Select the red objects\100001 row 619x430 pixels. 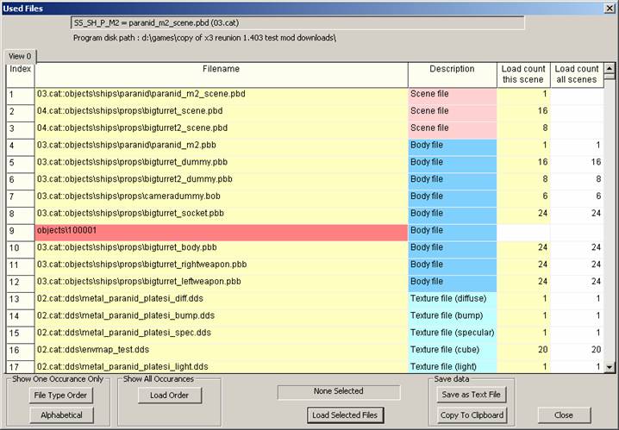[x=221, y=231]
